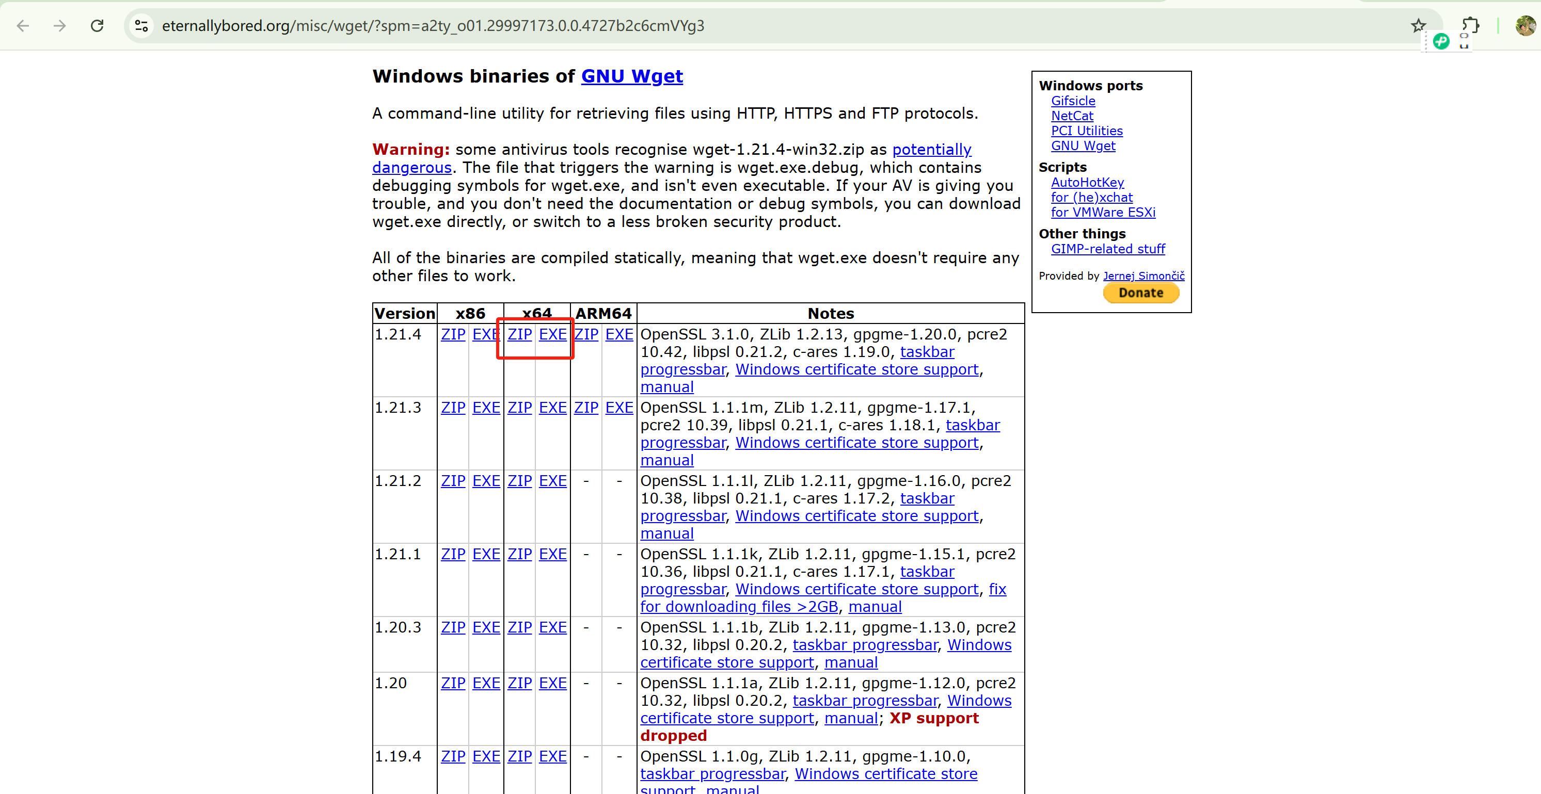This screenshot has height=794, width=1541.
Task: Open the GNU Wget heading link
Action: 632,76
